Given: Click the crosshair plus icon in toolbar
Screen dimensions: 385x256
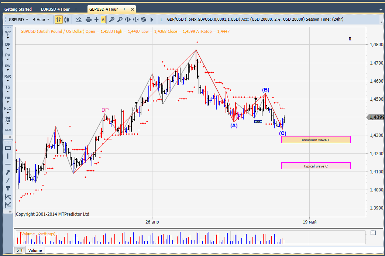Looking at the screenshot, I should click(x=96, y=20).
